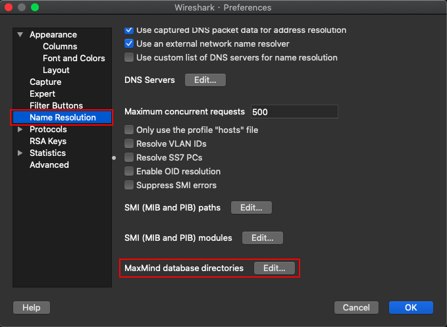Click the "Maximum concurrent requests" label

[x=184, y=112]
